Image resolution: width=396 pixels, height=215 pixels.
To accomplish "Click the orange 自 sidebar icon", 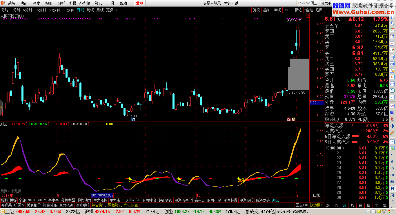I will (392, 77).
